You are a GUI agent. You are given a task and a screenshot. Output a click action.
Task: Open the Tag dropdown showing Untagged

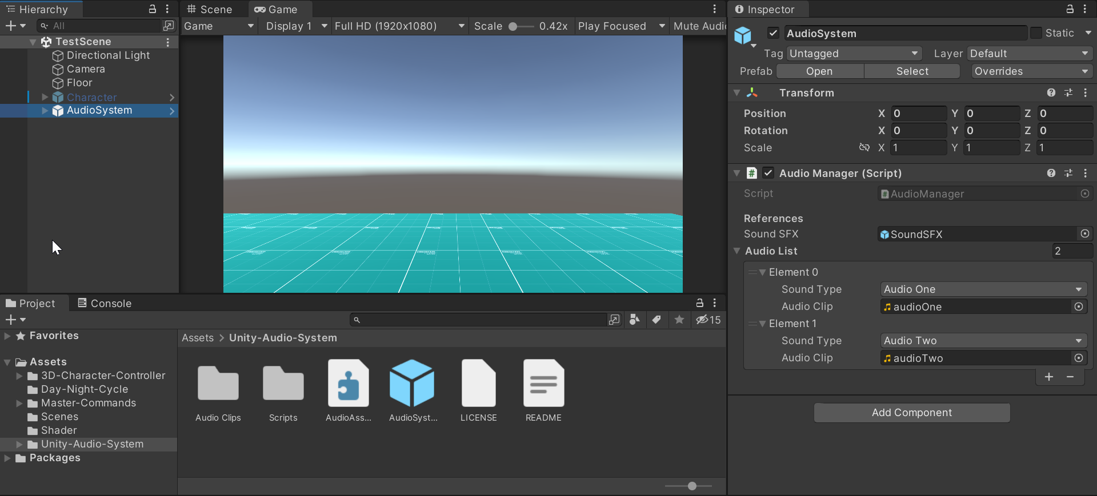(854, 54)
